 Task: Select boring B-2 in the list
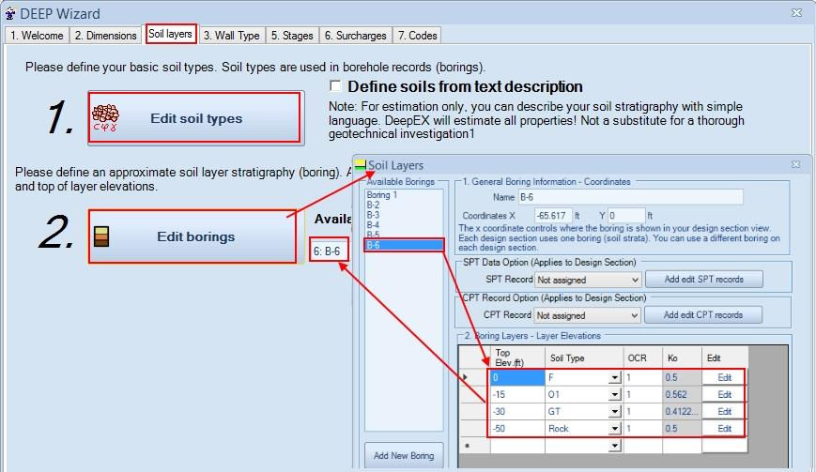[373, 205]
